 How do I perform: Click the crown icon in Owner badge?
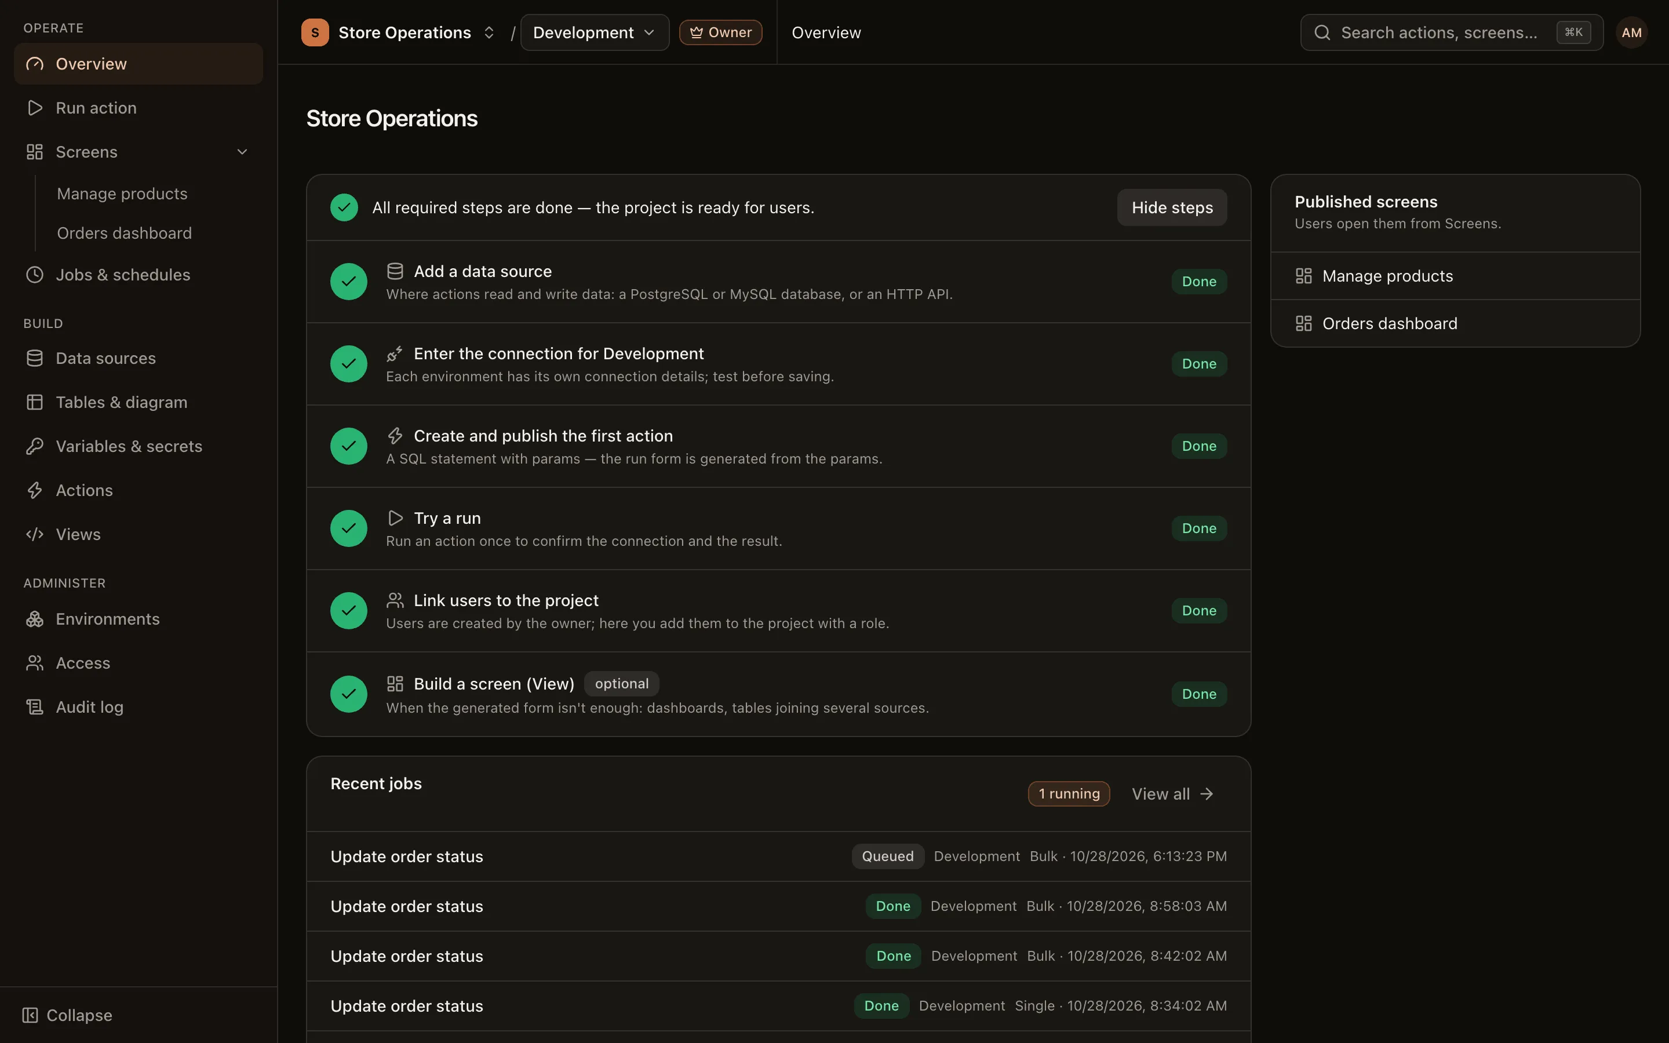[x=697, y=32]
